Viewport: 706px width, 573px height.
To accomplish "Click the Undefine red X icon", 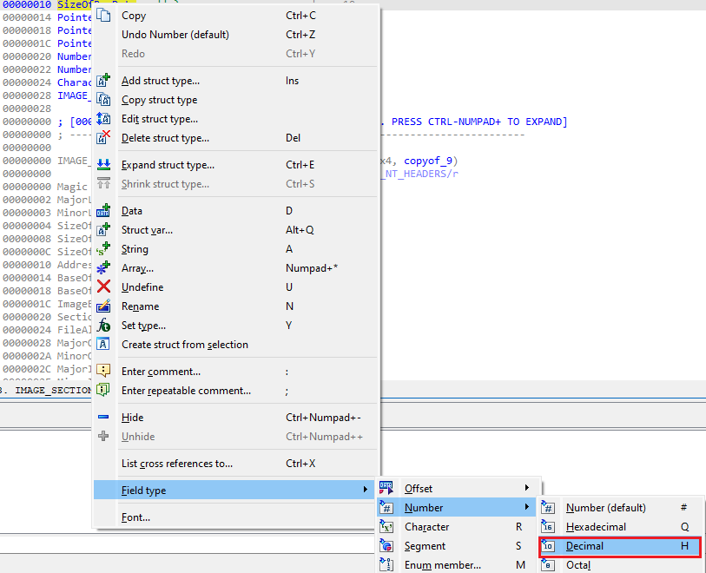I will coord(103,287).
